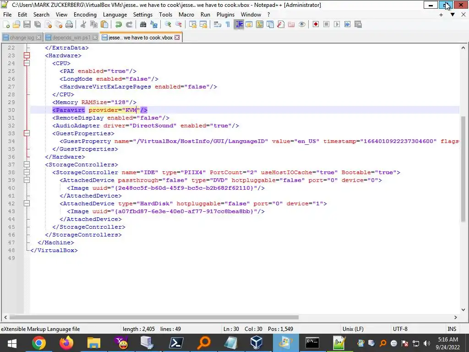Collapse the DVD AttachedDevice node at line 39
Viewport: 469px width, 352px height.
click(27, 180)
